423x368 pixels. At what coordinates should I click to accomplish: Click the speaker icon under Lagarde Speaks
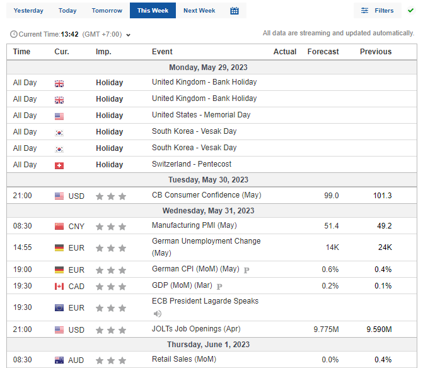[157, 314]
